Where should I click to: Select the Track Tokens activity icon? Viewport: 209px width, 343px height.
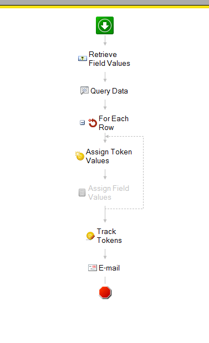click(x=90, y=236)
